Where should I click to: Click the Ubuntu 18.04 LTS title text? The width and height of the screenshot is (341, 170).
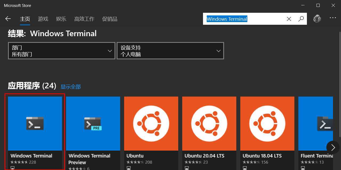(262, 156)
